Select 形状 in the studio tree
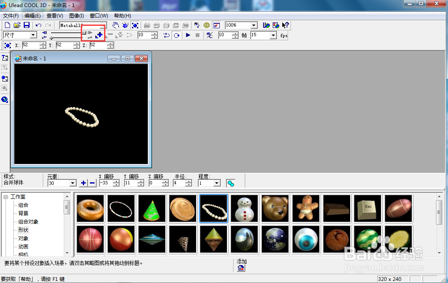Image resolution: width=448 pixels, height=283 pixels. click(x=23, y=230)
